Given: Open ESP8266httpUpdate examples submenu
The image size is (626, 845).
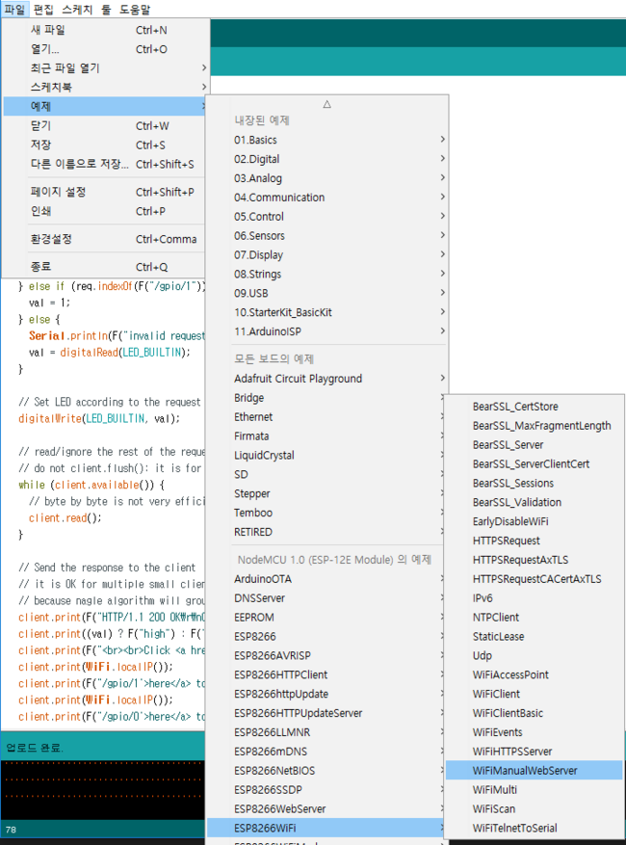Looking at the screenshot, I should [x=327, y=694].
